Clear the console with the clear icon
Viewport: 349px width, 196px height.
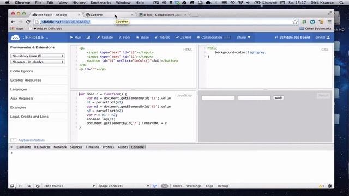point(38,186)
